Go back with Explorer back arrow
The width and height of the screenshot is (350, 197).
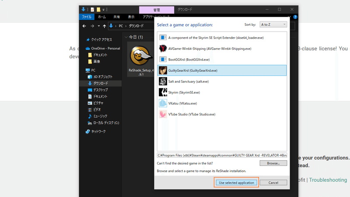pos(84,26)
